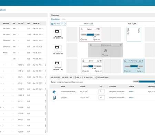The width and height of the screenshot is (155, 136).
Task: Click the Volume bar on Failed job card
Action: pos(90,35)
